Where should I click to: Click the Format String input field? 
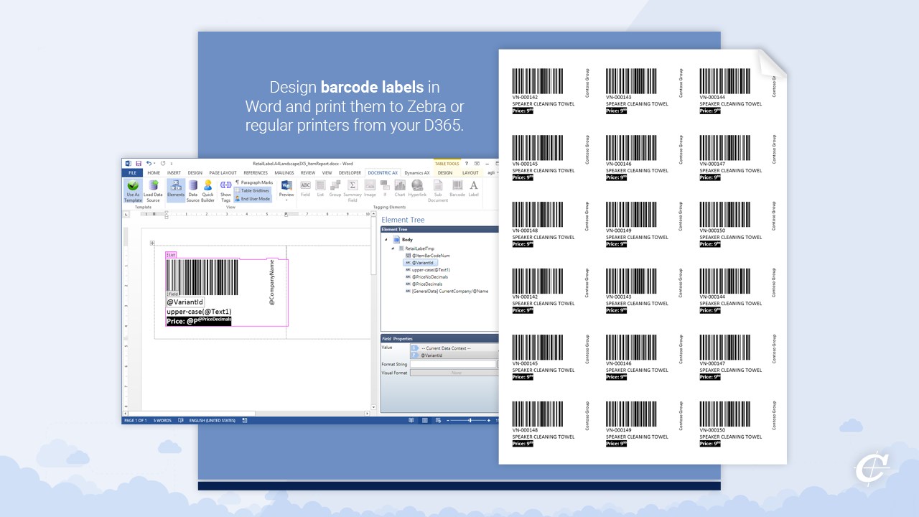click(454, 364)
